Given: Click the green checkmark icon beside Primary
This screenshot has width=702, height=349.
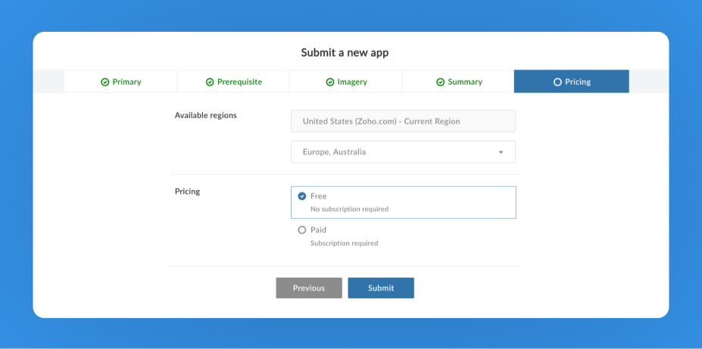Looking at the screenshot, I should coord(105,82).
